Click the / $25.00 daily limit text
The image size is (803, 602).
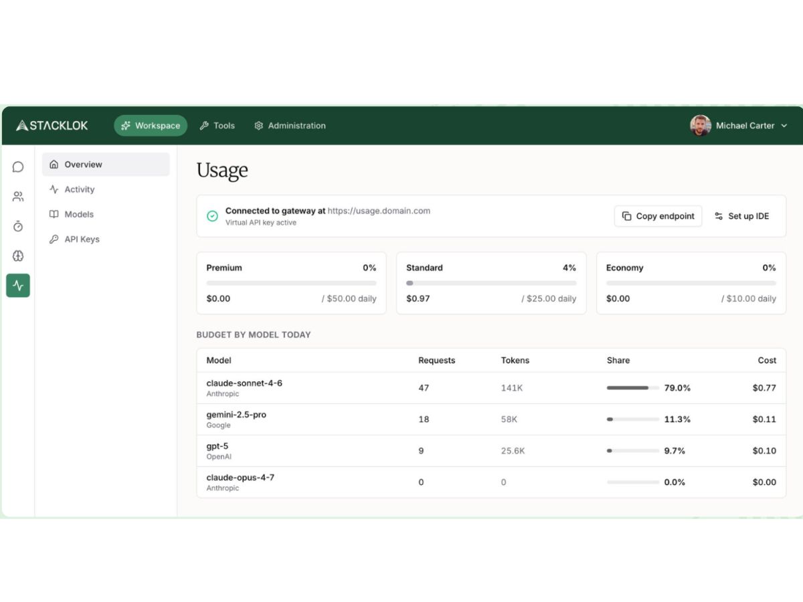coord(549,298)
